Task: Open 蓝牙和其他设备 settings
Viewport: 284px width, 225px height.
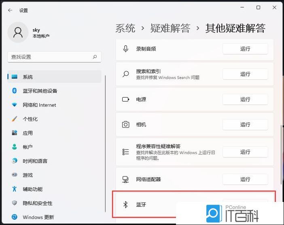Action: (x=54, y=91)
